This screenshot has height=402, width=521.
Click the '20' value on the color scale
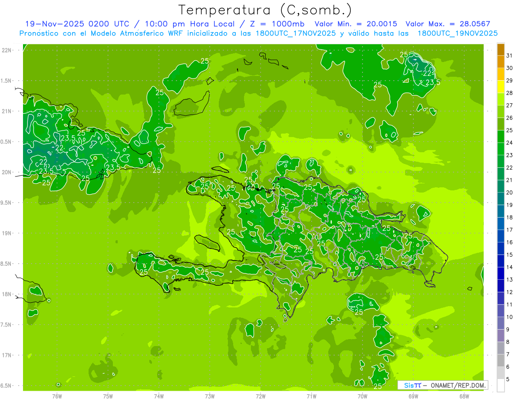(510, 193)
